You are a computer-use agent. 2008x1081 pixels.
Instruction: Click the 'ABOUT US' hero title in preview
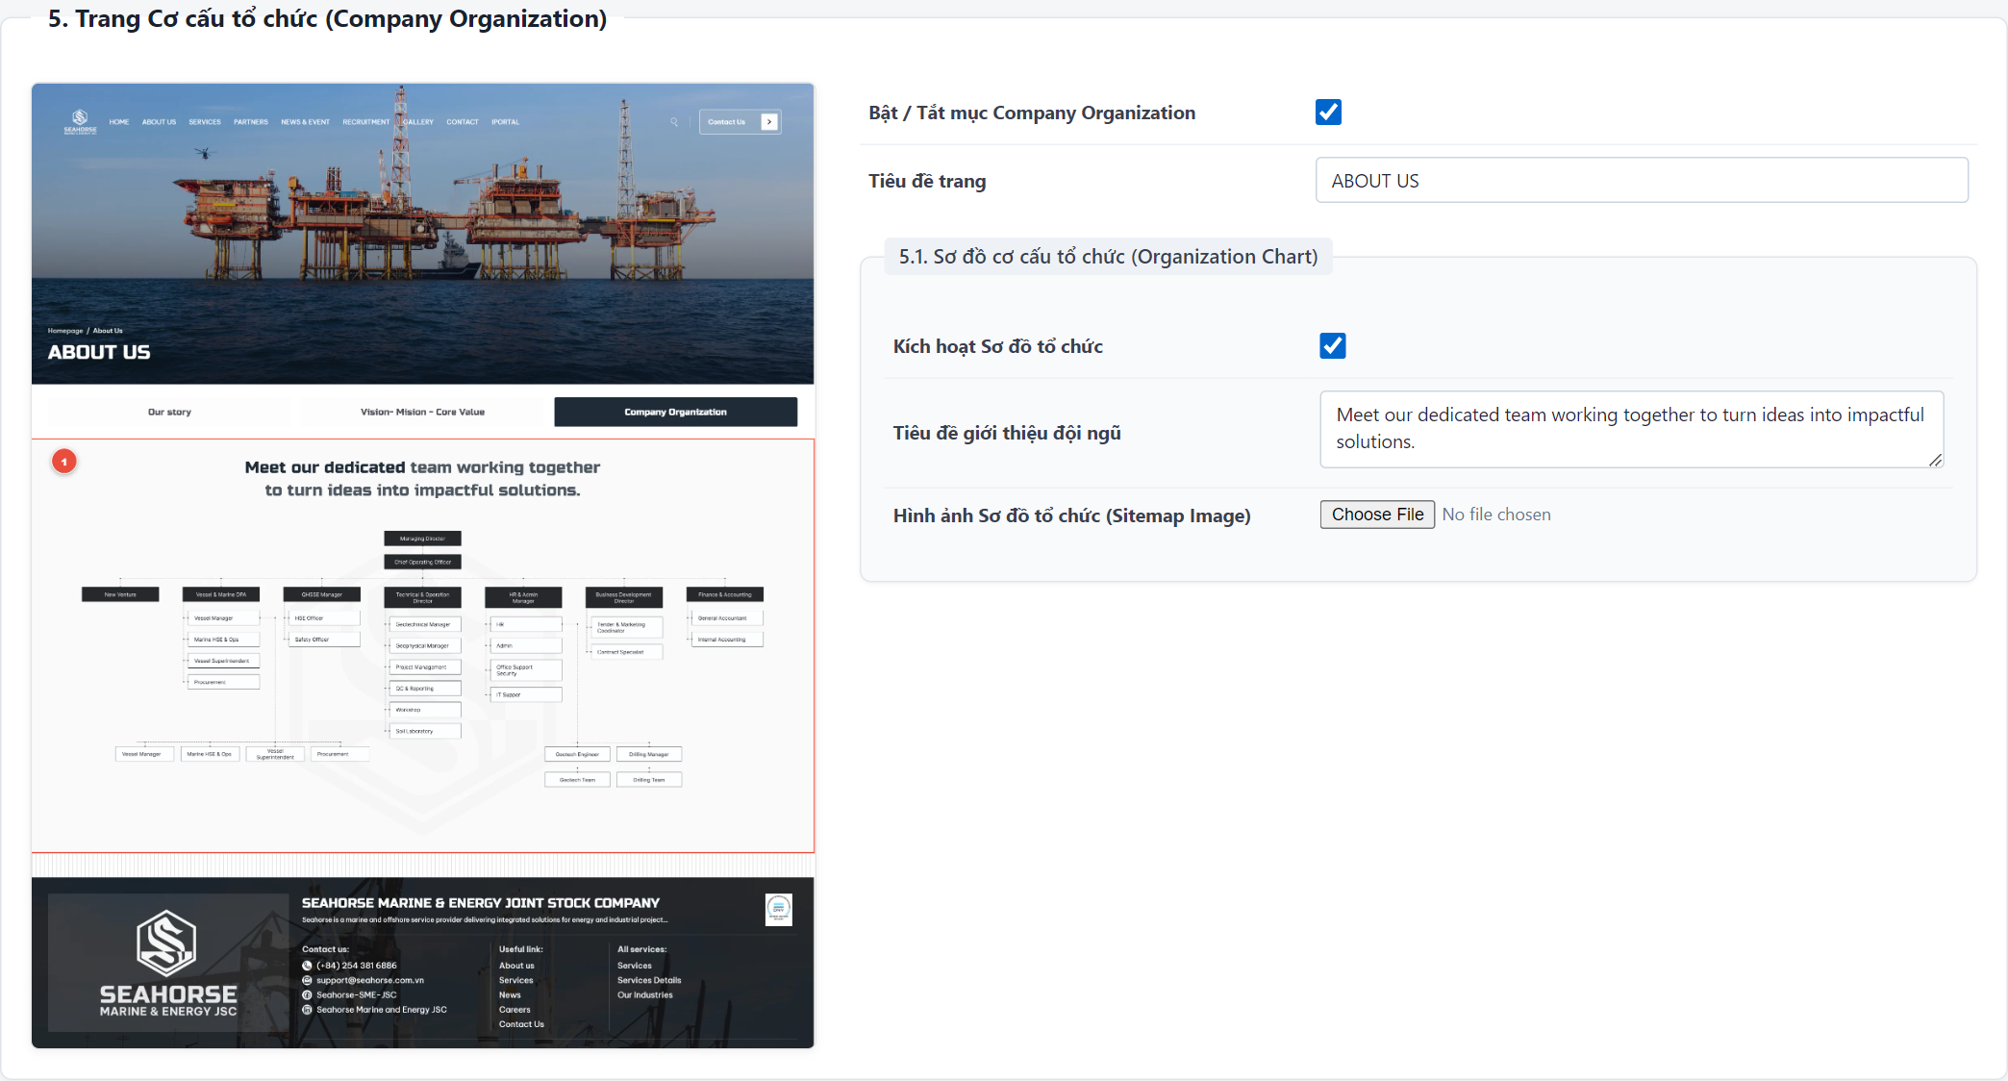(x=99, y=352)
